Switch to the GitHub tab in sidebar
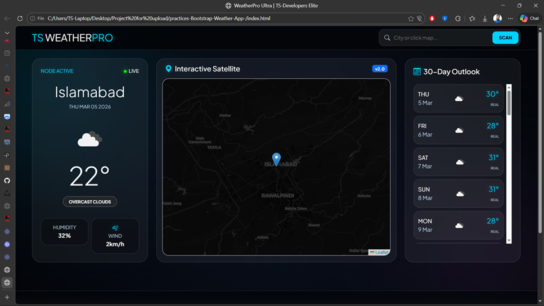This screenshot has height=306, width=544. tap(7, 181)
